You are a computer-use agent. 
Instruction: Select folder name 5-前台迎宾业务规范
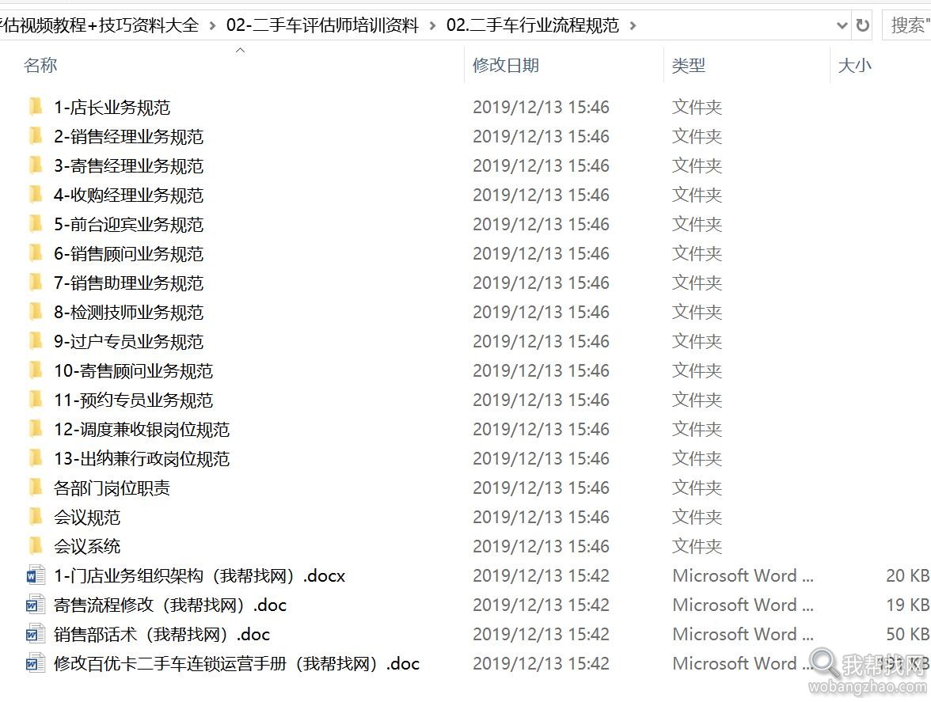(129, 224)
